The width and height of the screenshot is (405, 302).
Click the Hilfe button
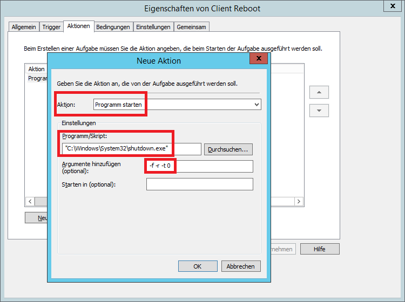(x=320, y=249)
